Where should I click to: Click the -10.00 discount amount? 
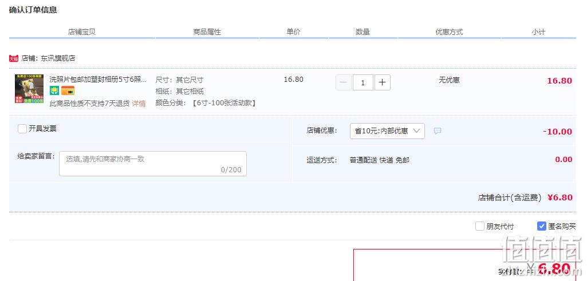point(557,131)
